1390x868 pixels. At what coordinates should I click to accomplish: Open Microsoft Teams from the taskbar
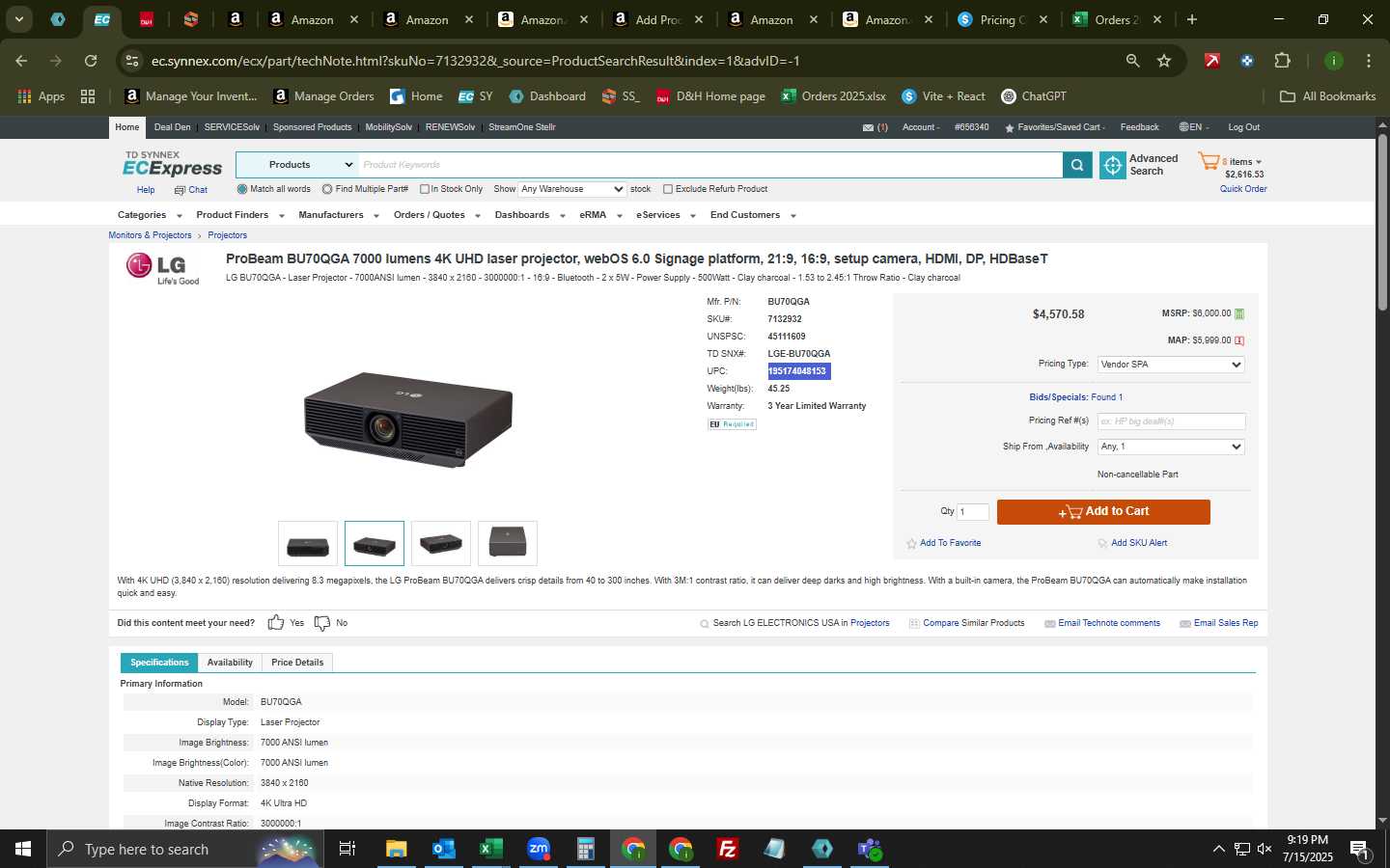[870, 849]
